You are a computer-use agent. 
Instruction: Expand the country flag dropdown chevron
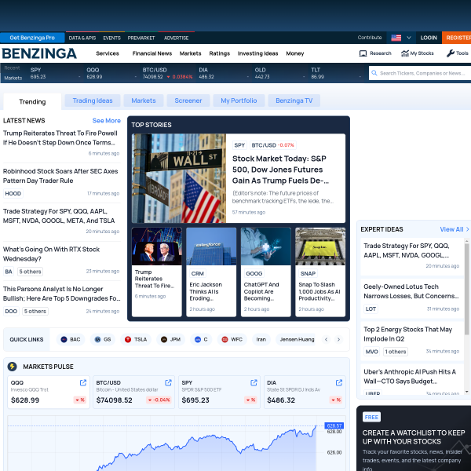(x=409, y=38)
